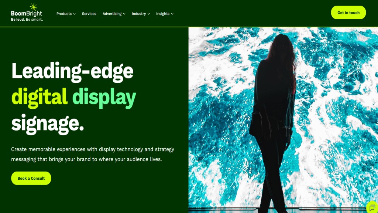This screenshot has height=213, width=378.
Task: Expand the Products chevron arrow
Action: [75, 14]
